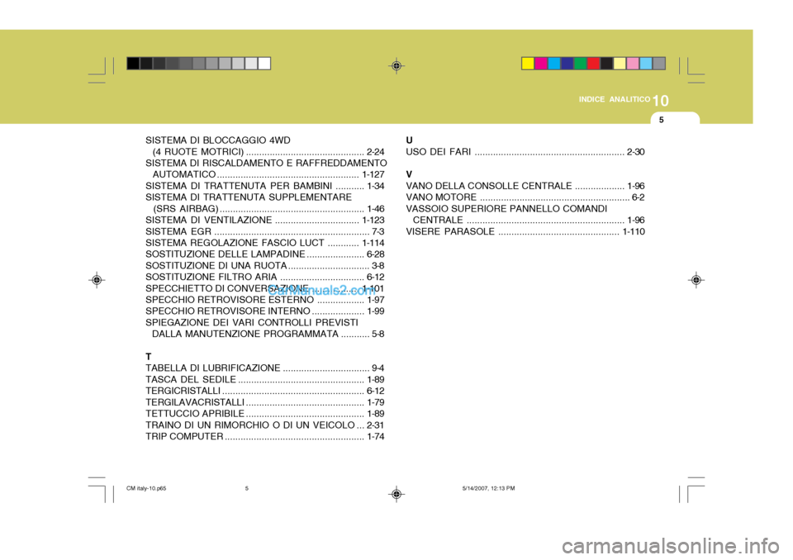Click the SISTEMA EGR entry
Image resolution: width=793 pixels, height=560 pixels.
[265, 231]
